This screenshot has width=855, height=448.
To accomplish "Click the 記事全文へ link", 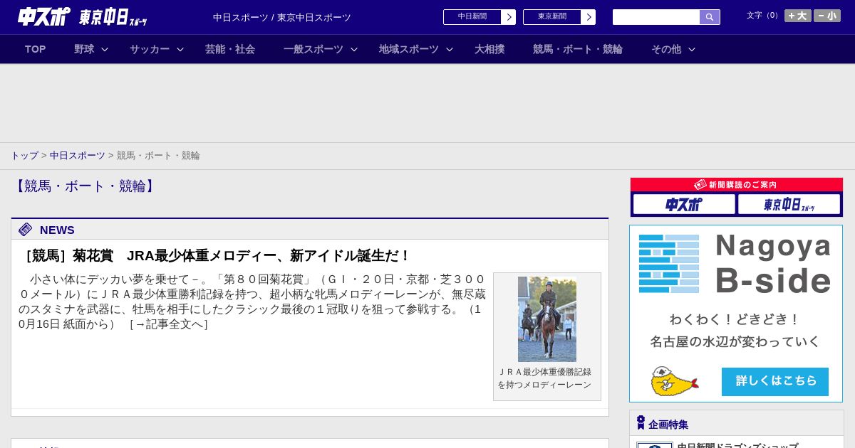I will click(x=169, y=324).
